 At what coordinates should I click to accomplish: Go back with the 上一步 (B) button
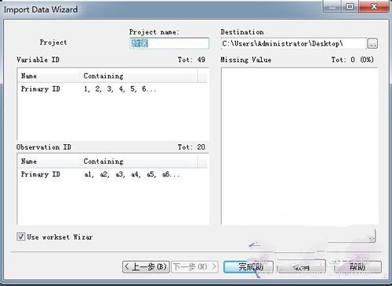pyautogui.click(x=146, y=267)
